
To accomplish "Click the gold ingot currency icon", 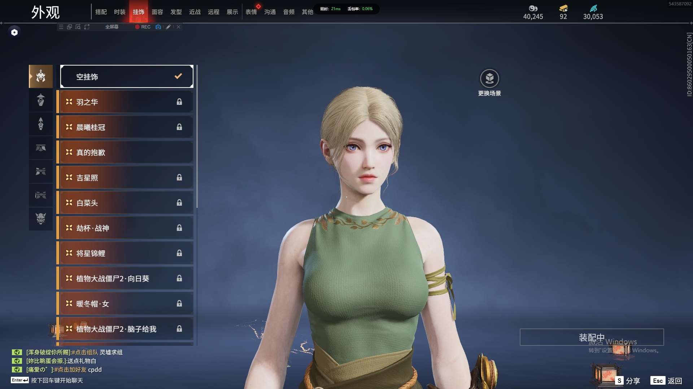I will 563,8.
